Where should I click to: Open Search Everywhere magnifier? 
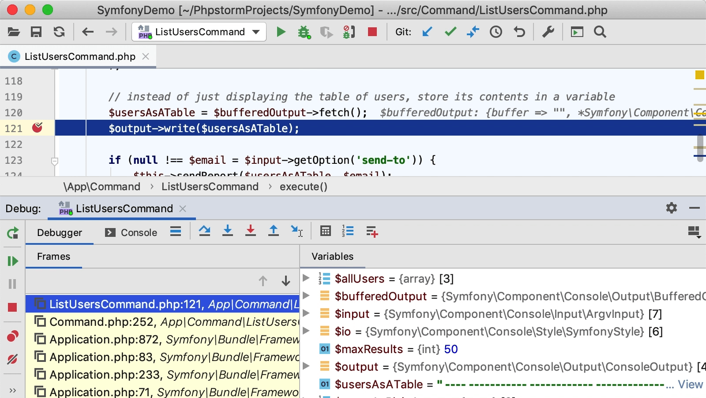[600, 32]
